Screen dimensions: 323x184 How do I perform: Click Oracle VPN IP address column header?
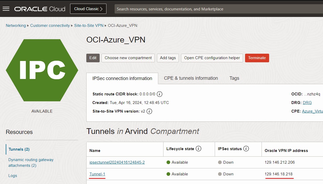[x=286, y=151]
